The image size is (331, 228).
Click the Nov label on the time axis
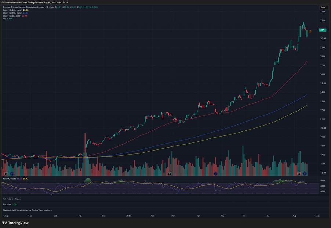pyautogui.click(x=80, y=216)
